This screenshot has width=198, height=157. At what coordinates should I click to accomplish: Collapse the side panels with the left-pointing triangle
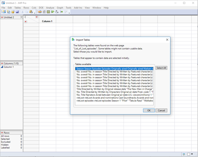click(x=25, y=17)
